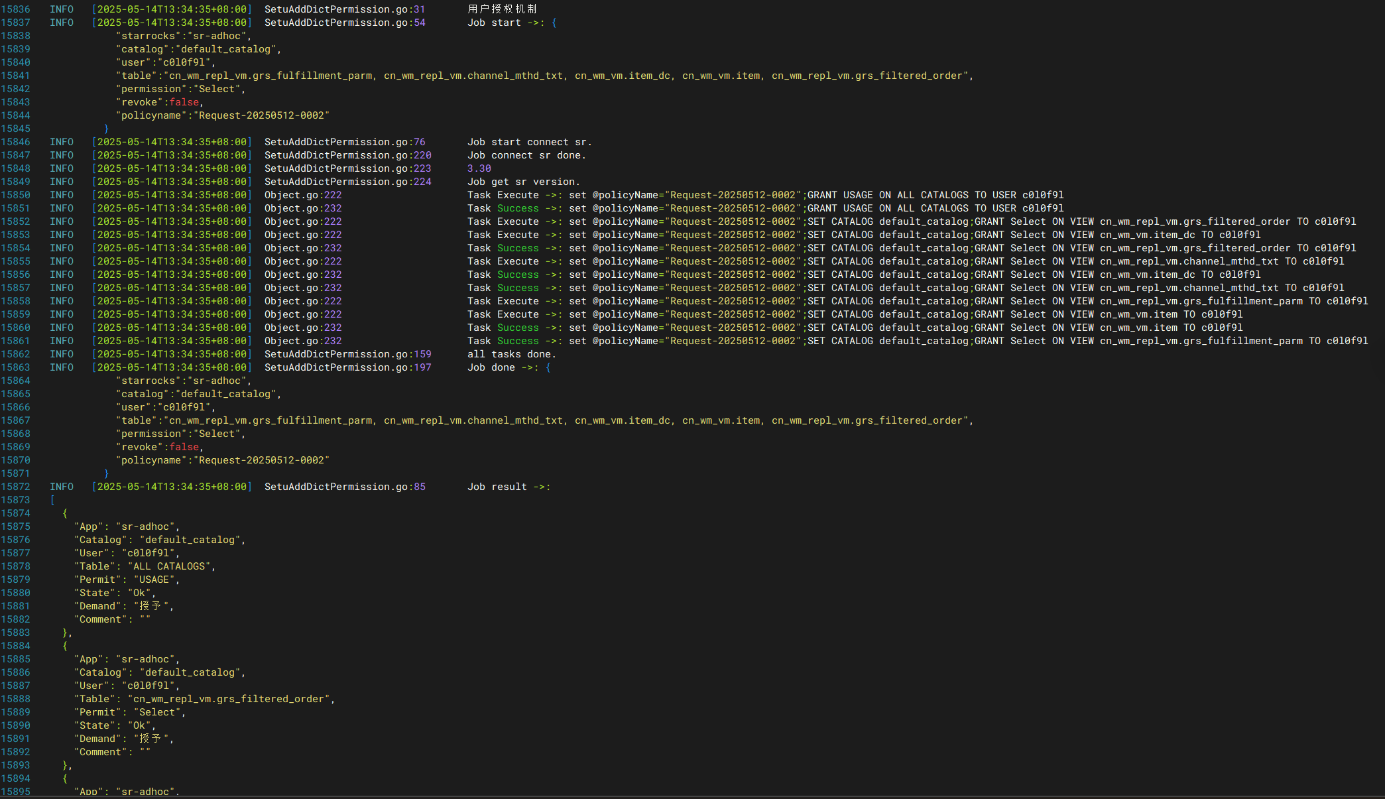Click 'SetuAddDictPermission.go:54' source reference
This screenshot has height=799, width=1385.
coord(345,23)
